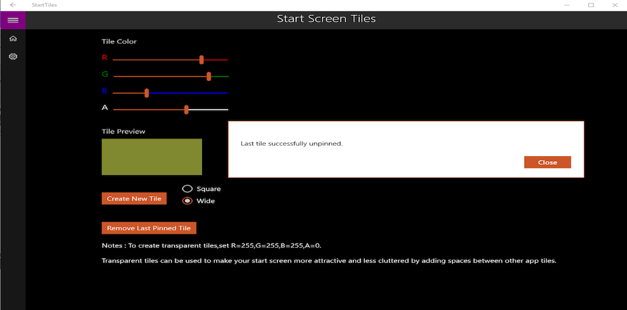Click the alpha A slider handle
Viewport: 627px width, 310px height.
186,109
